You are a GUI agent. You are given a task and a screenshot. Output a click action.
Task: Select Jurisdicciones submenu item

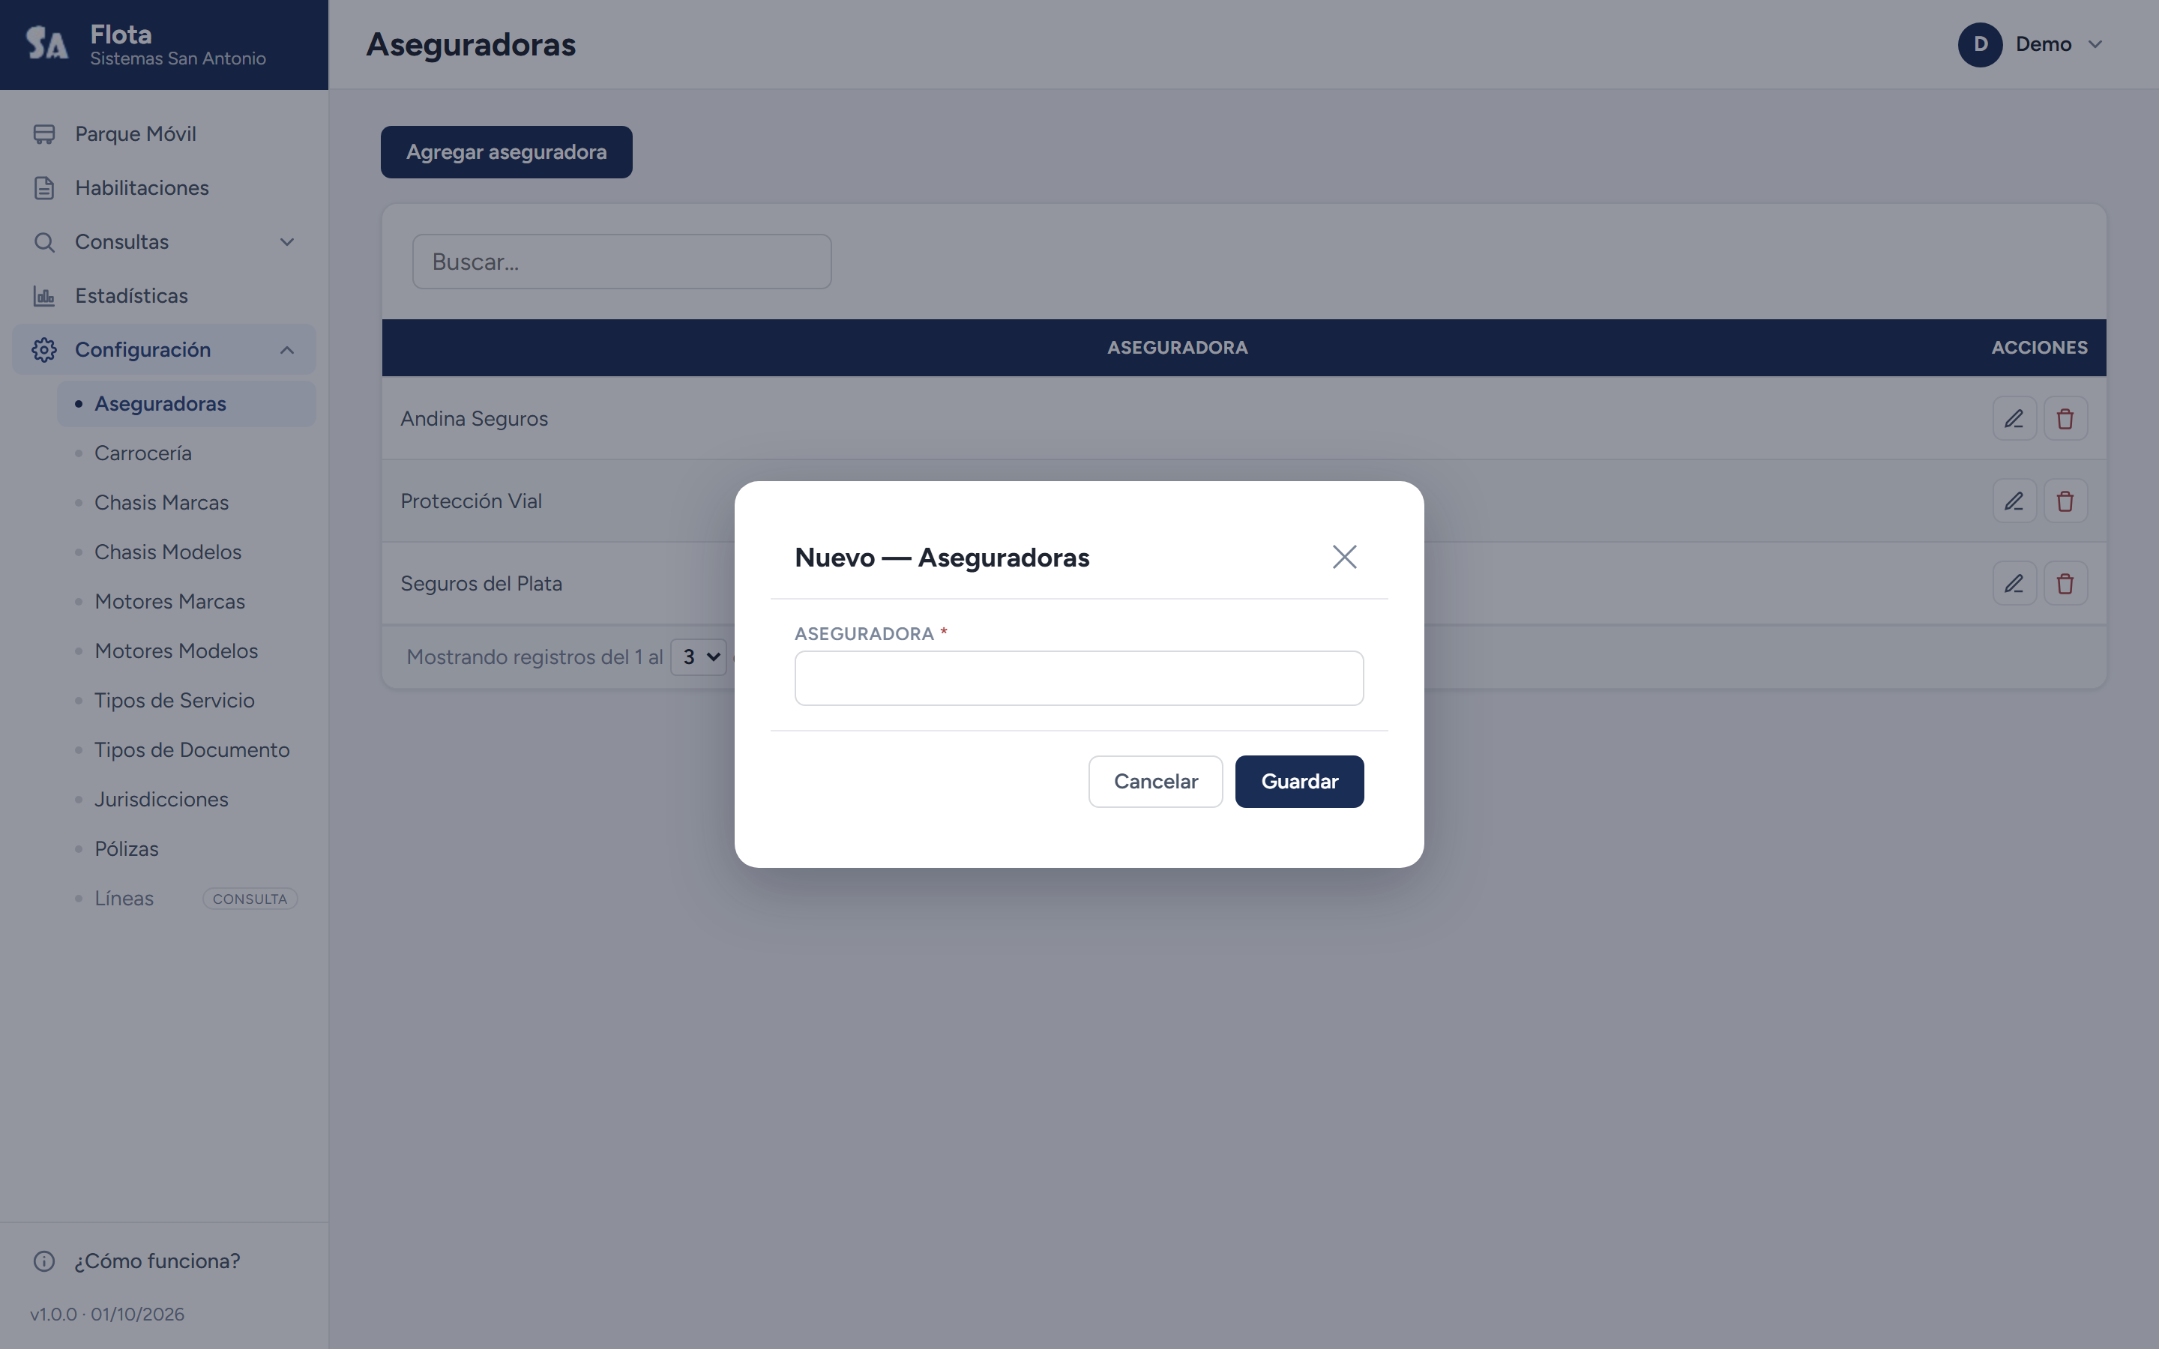click(187, 800)
